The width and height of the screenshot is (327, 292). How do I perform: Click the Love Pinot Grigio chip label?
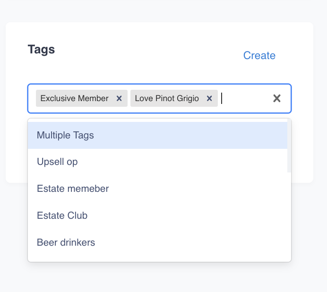click(166, 98)
